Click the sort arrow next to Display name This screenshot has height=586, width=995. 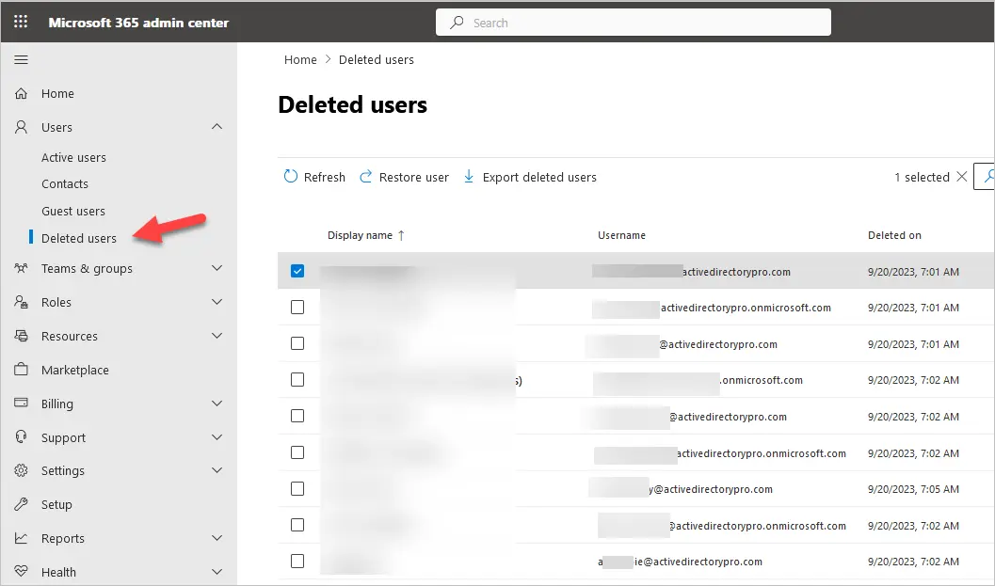(401, 235)
